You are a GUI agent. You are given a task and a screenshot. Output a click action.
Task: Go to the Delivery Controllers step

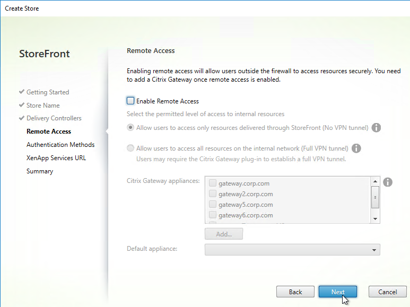(x=54, y=118)
